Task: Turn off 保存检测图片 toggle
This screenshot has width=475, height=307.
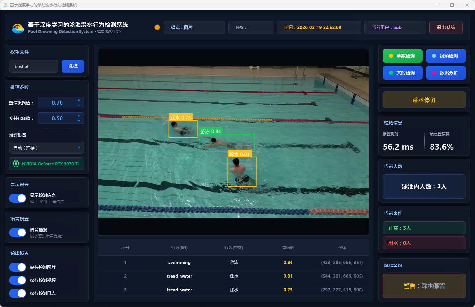Action: tap(18, 267)
